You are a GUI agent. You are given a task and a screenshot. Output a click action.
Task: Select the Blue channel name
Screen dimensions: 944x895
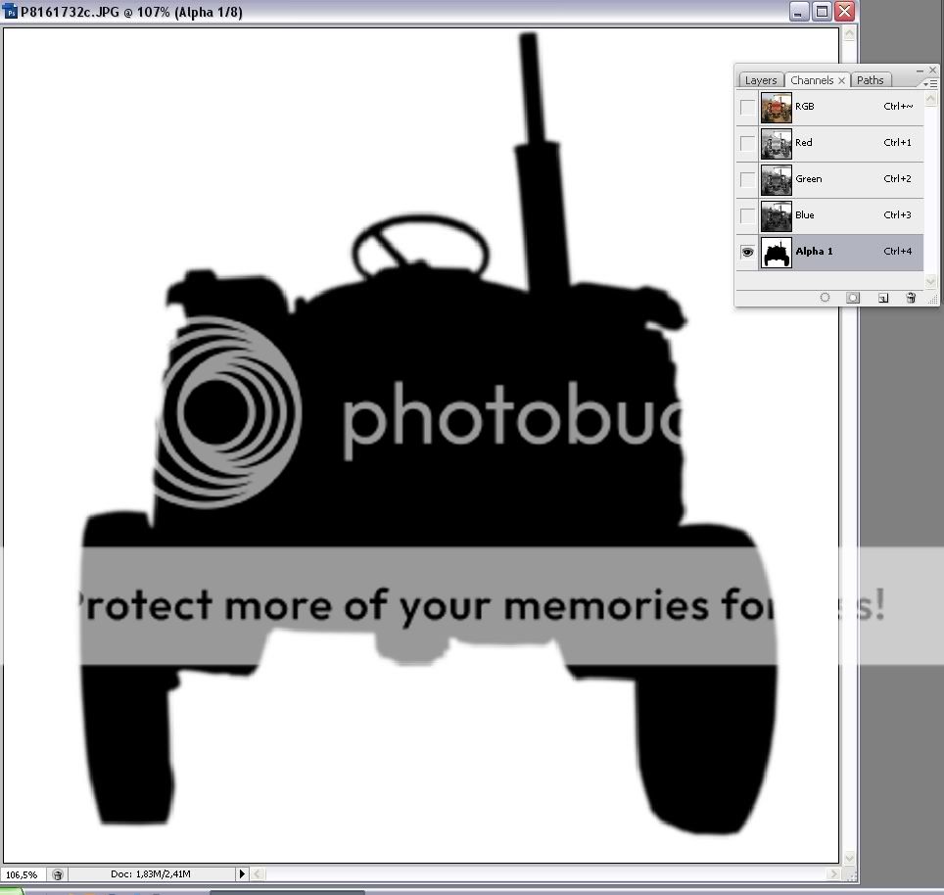point(805,214)
